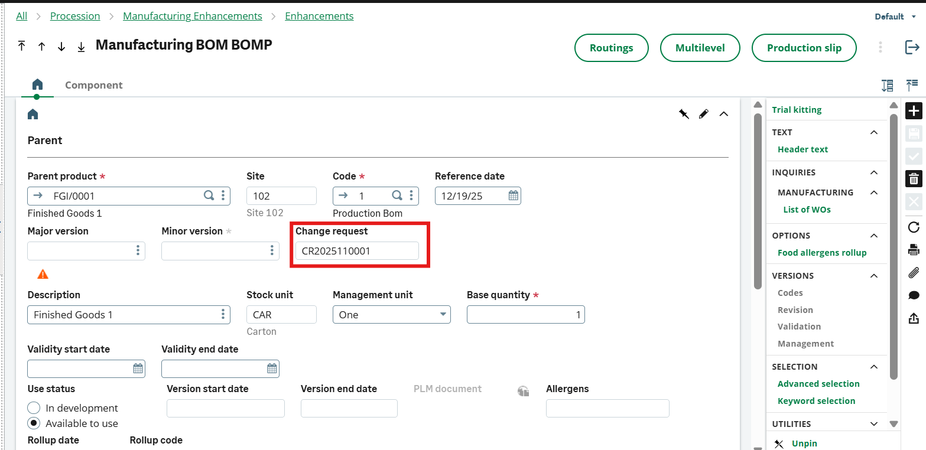Screen dimensions: 926x450
Task: Open the attachments paperclip panel
Action: (x=914, y=272)
